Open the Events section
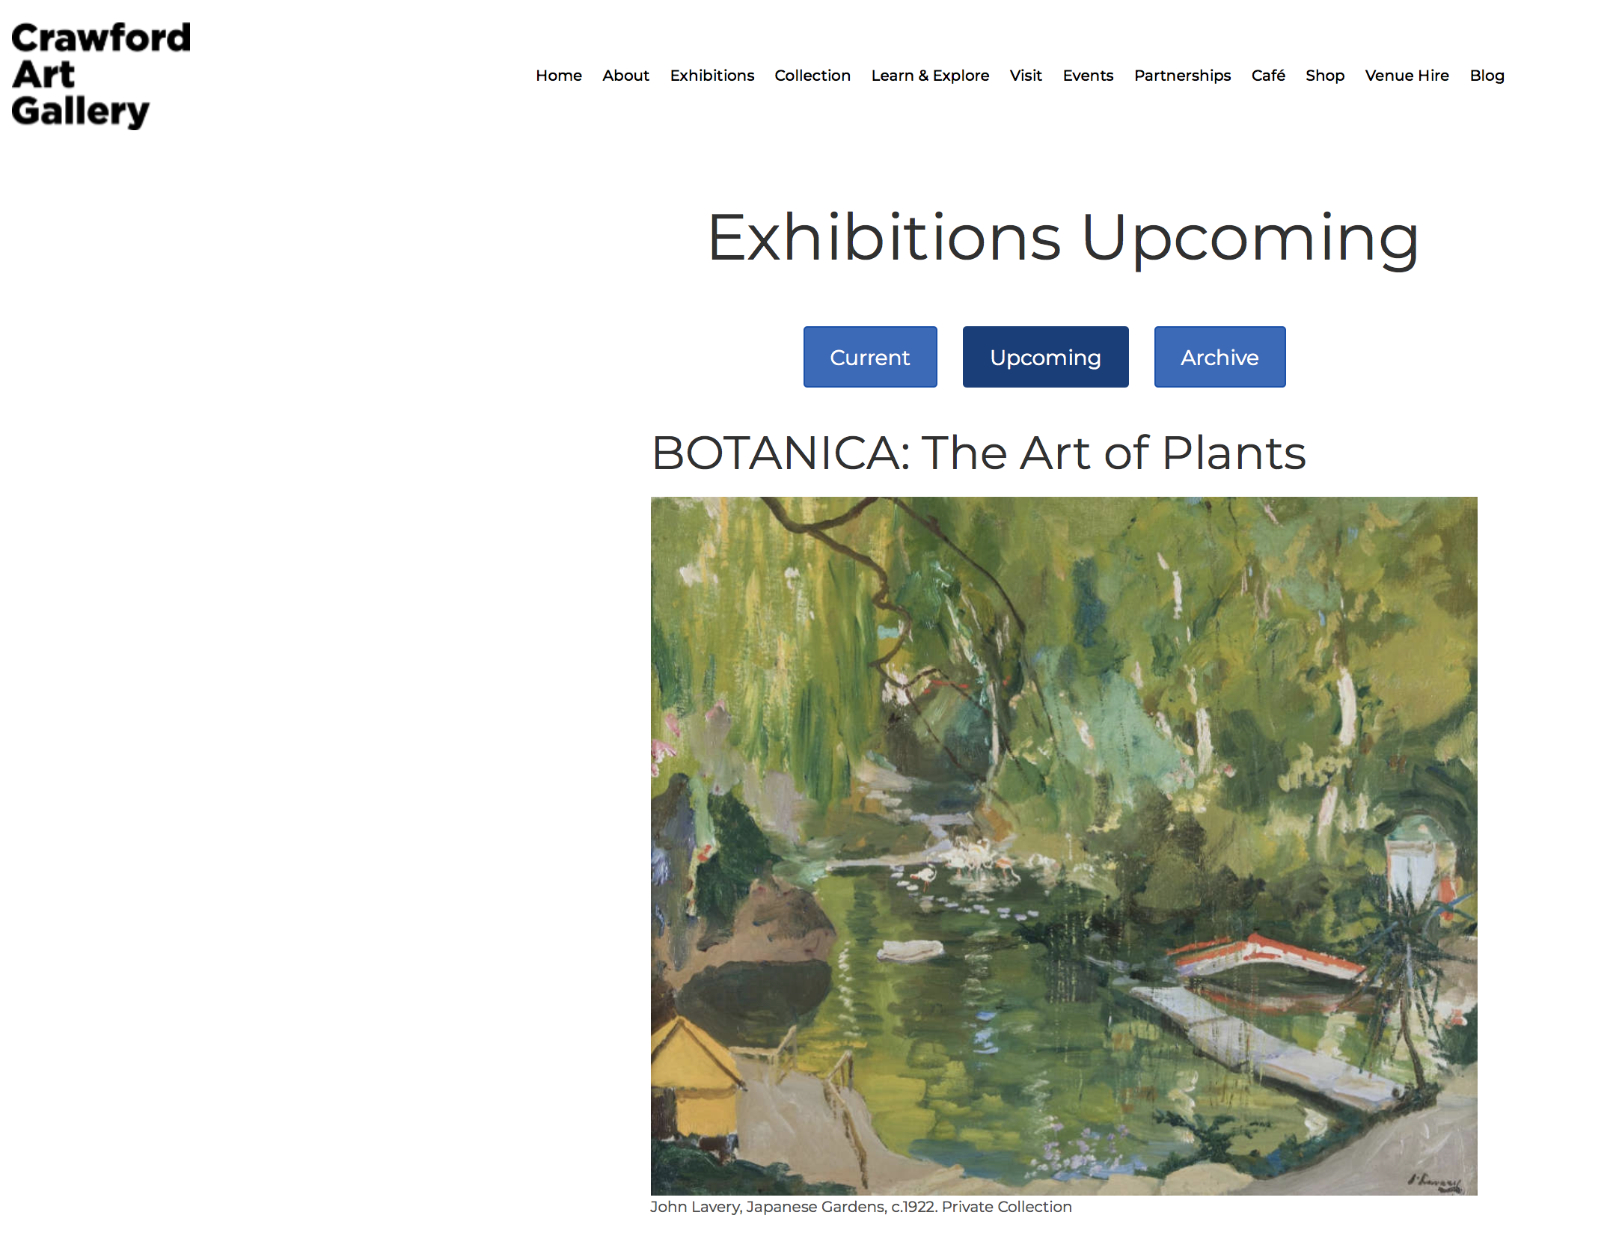 1088,76
